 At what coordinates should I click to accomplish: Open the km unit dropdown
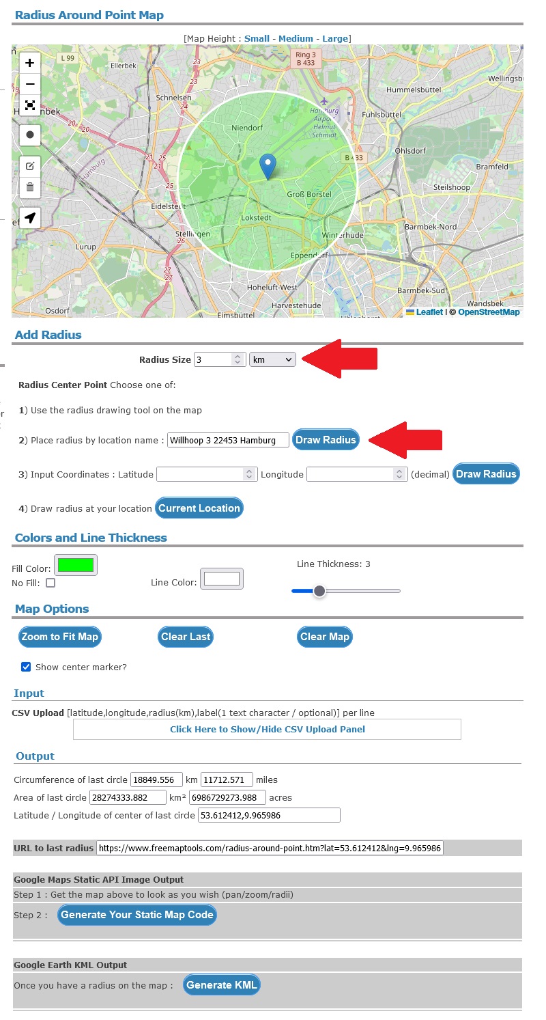(x=272, y=359)
